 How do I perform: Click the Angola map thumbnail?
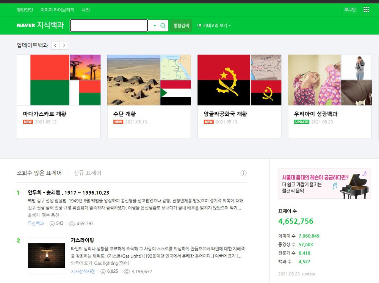pyautogui.click(x=266, y=67)
